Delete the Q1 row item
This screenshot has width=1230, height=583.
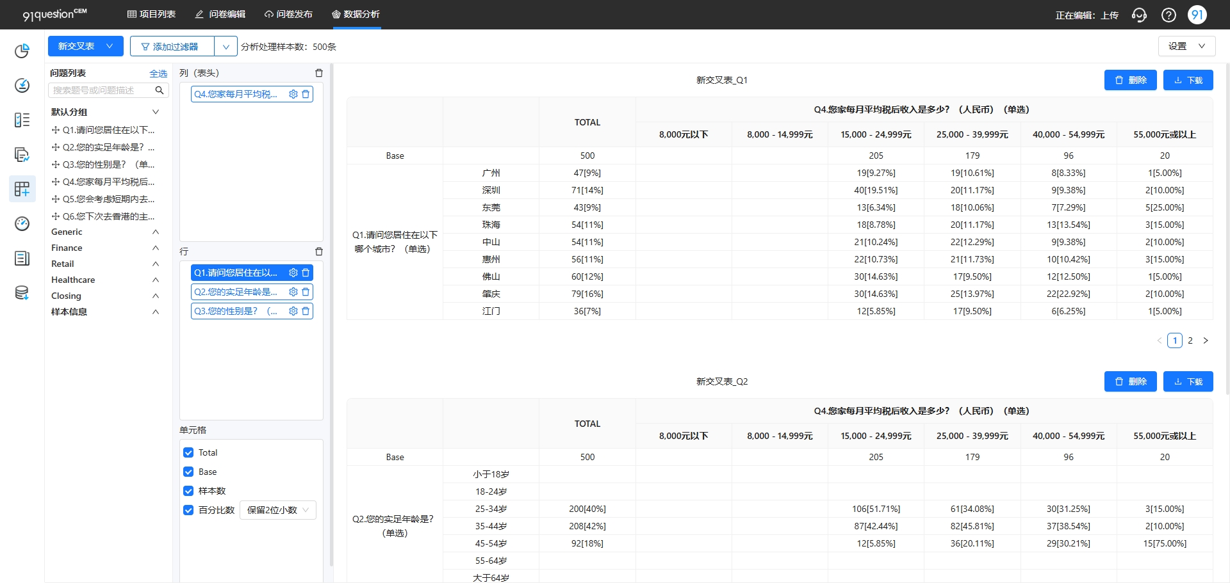pos(306,273)
